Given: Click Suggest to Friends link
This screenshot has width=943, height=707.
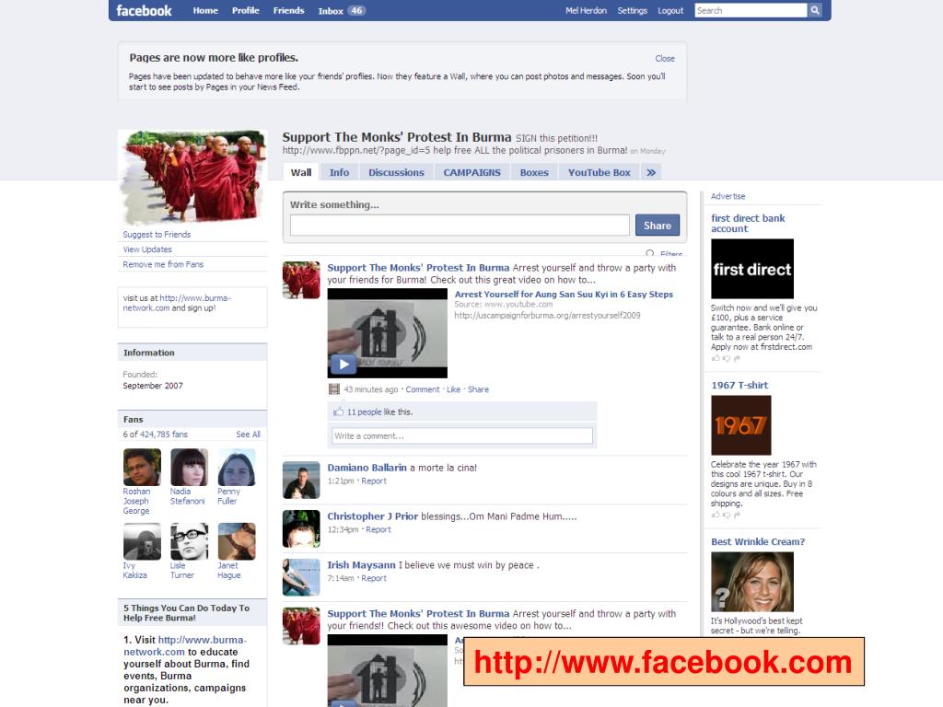Looking at the screenshot, I should (x=157, y=235).
